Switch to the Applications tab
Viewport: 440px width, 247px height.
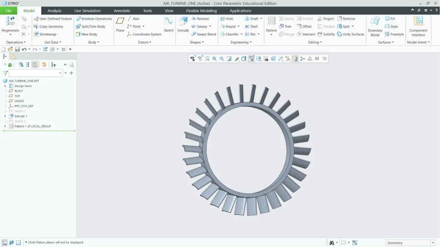(240, 11)
